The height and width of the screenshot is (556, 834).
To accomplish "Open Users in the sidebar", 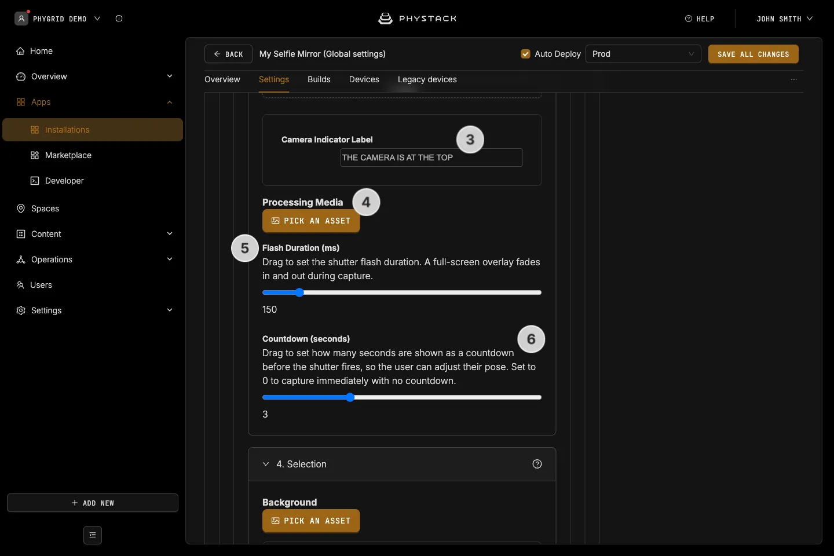I will [93, 285].
